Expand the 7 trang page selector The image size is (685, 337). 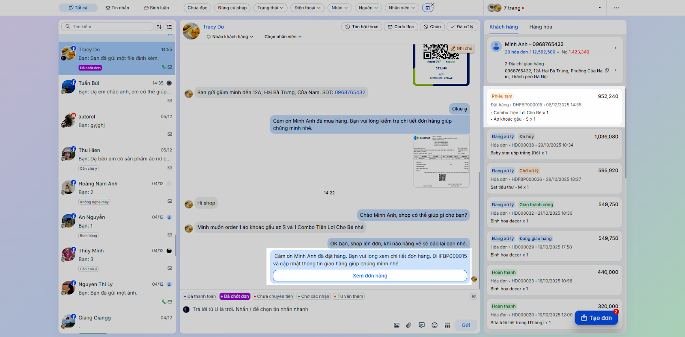545,8
